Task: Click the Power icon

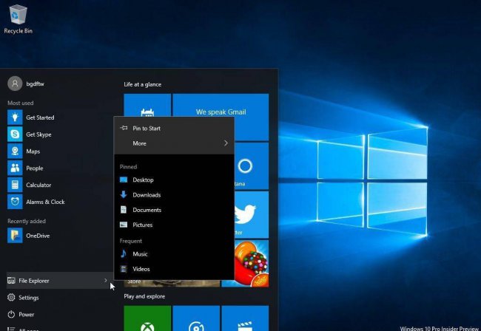Action: point(11,314)
